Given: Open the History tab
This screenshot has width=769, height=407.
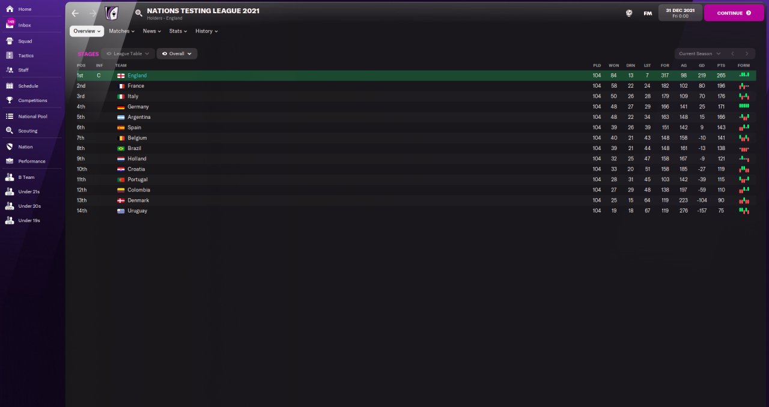Looking at the screenshot, I should tap(206, 31).
